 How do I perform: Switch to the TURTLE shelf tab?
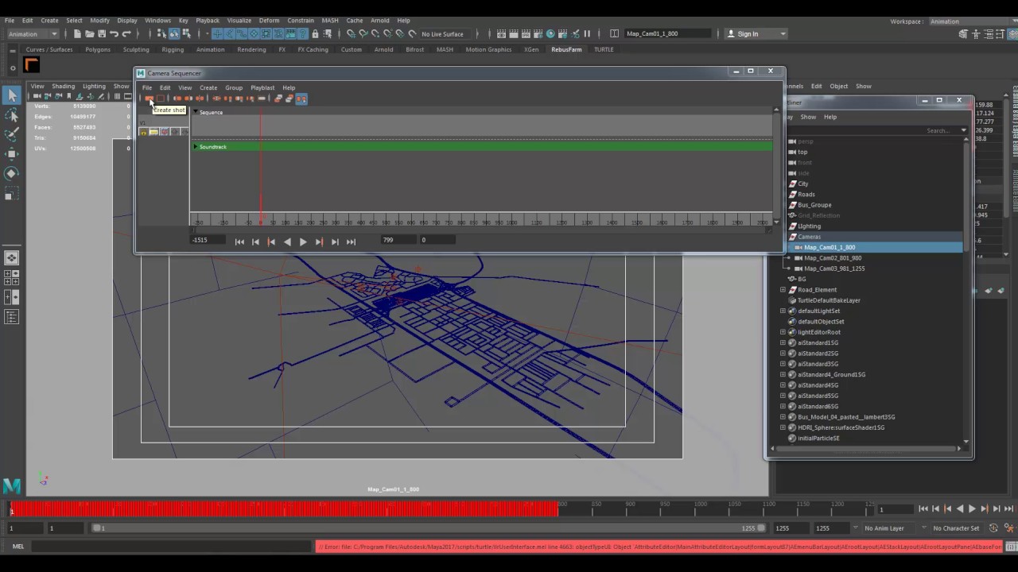[604, 49]
